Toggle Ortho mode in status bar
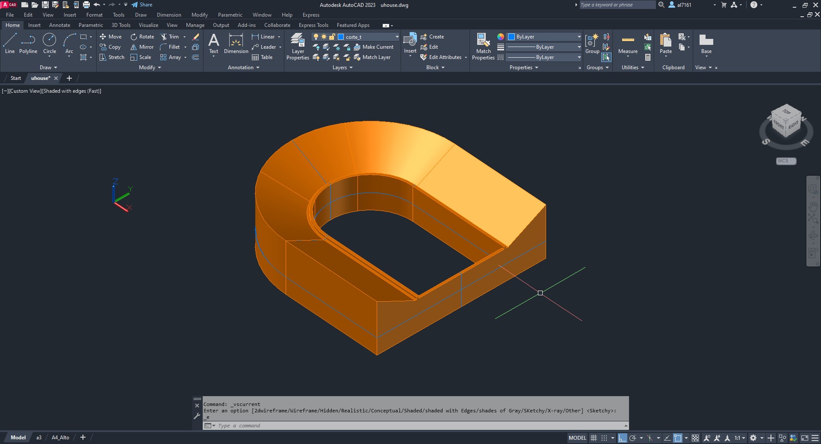Screen dimensions: 821x444 (x=622, y=438)
